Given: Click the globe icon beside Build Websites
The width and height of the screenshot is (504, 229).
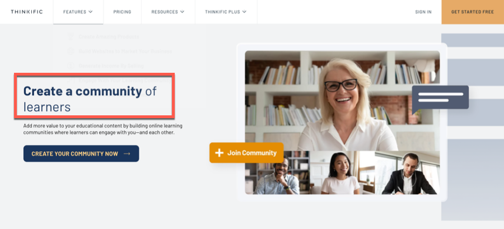Looking at the screenshot, I should [x=71, y=51].
